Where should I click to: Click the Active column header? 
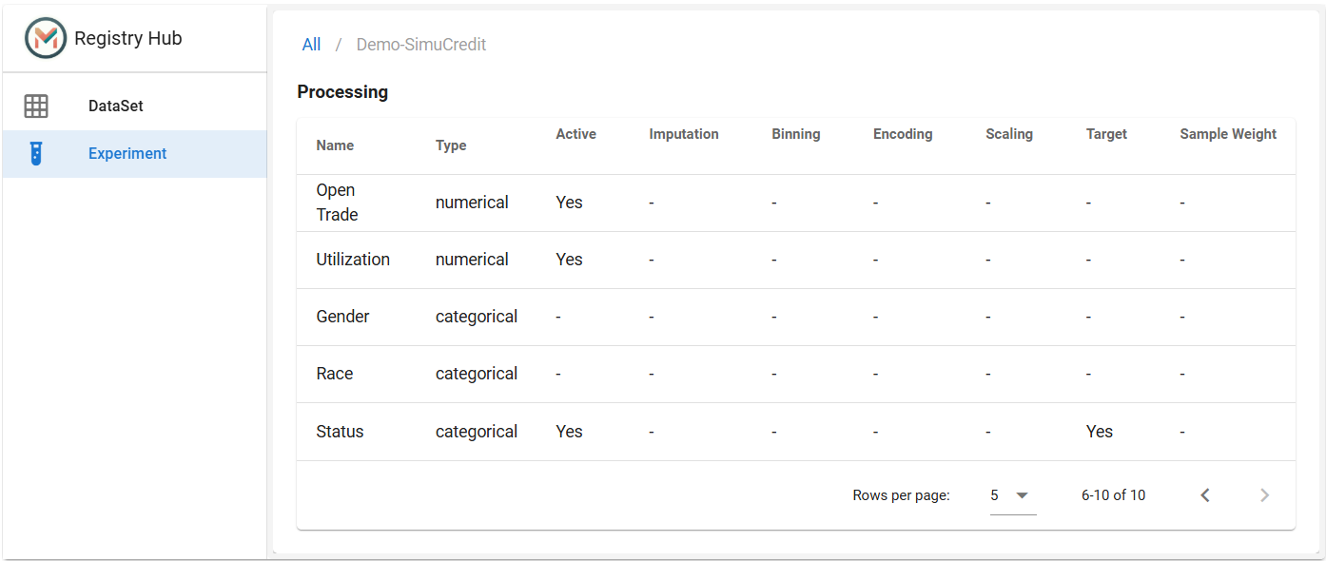pos(575,134)
